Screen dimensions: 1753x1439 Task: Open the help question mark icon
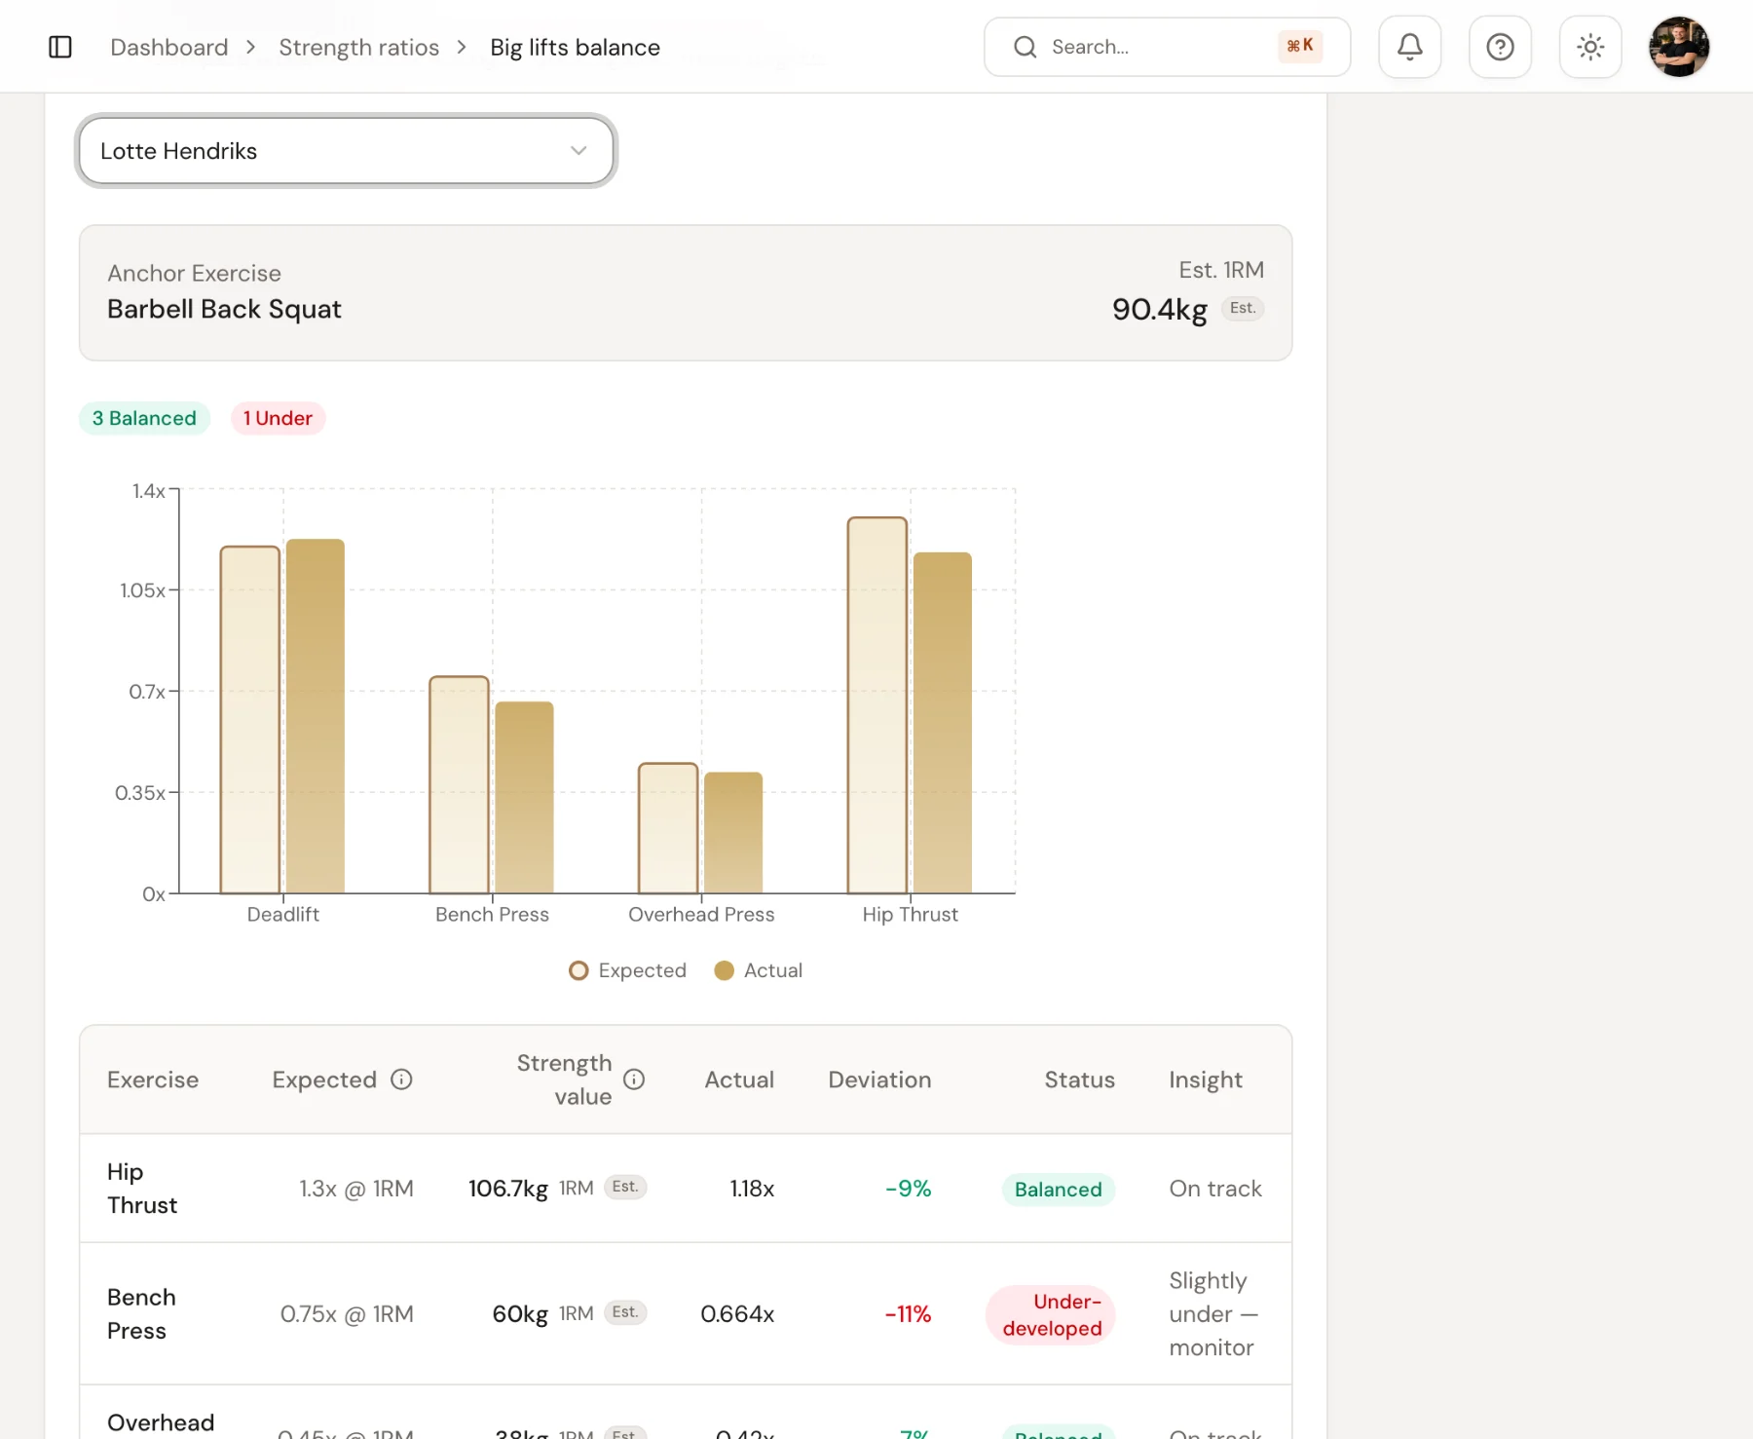(x=1500, y=47)
